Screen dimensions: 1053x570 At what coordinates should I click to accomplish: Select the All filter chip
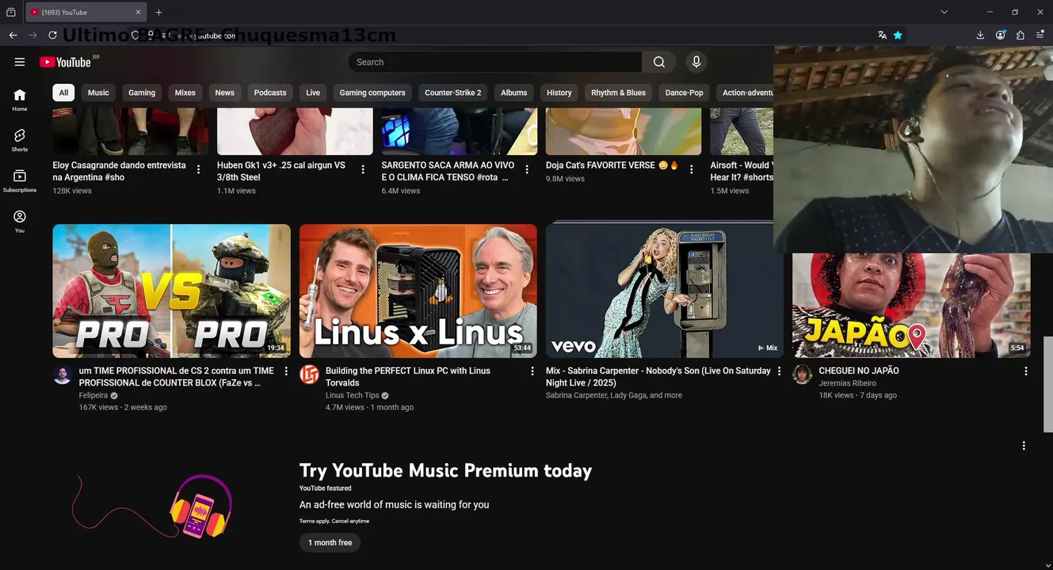(x=63, y=93)
